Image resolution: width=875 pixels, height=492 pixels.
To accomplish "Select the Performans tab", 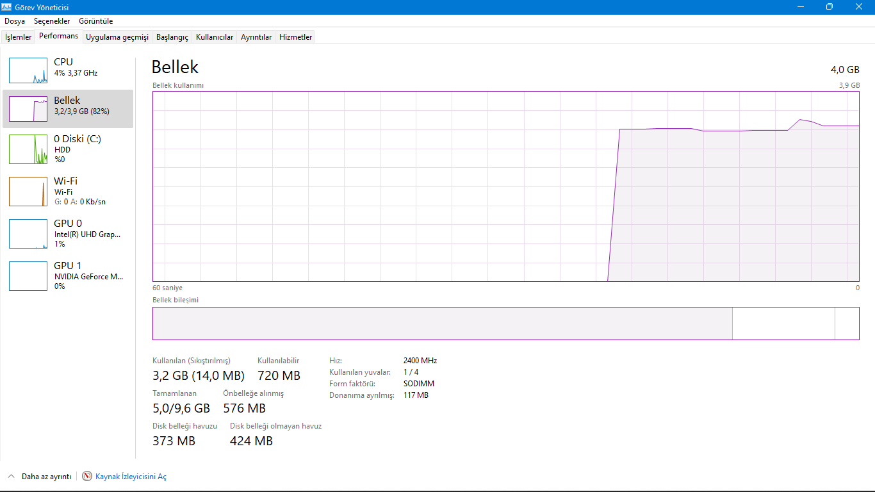I will coord(59,37).
